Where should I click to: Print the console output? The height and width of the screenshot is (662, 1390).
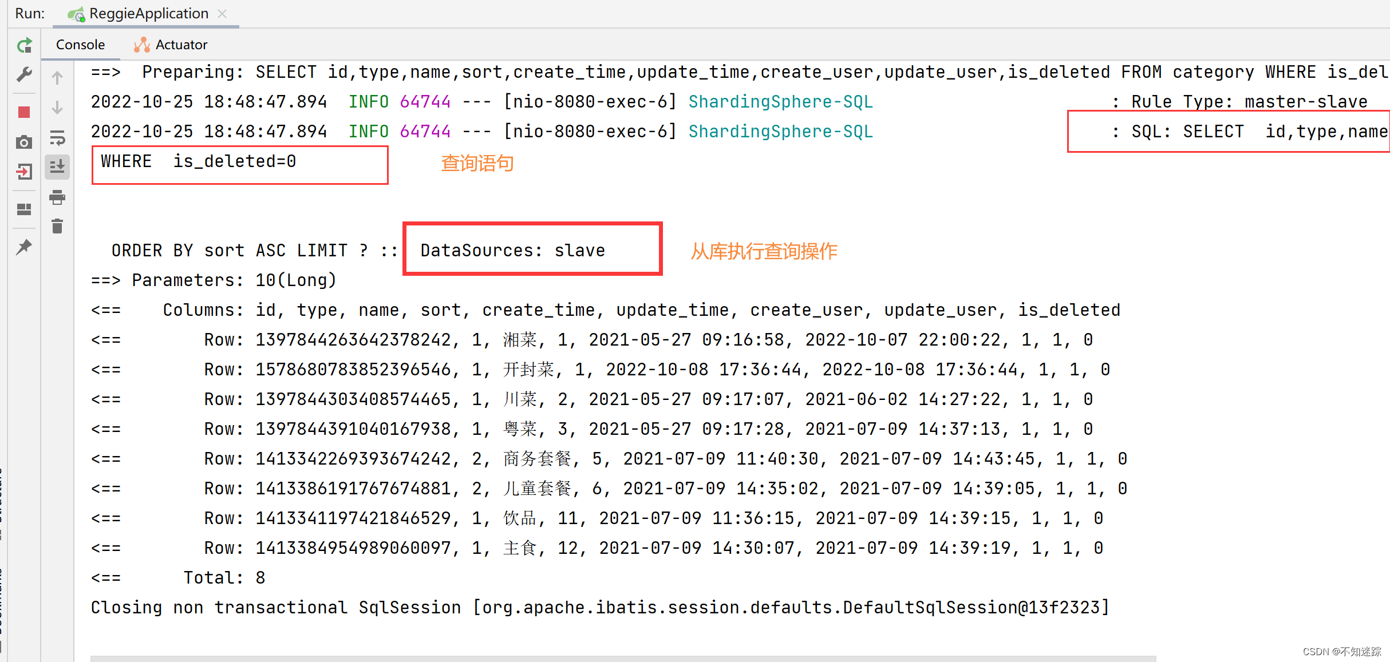(x=57, y=197)
